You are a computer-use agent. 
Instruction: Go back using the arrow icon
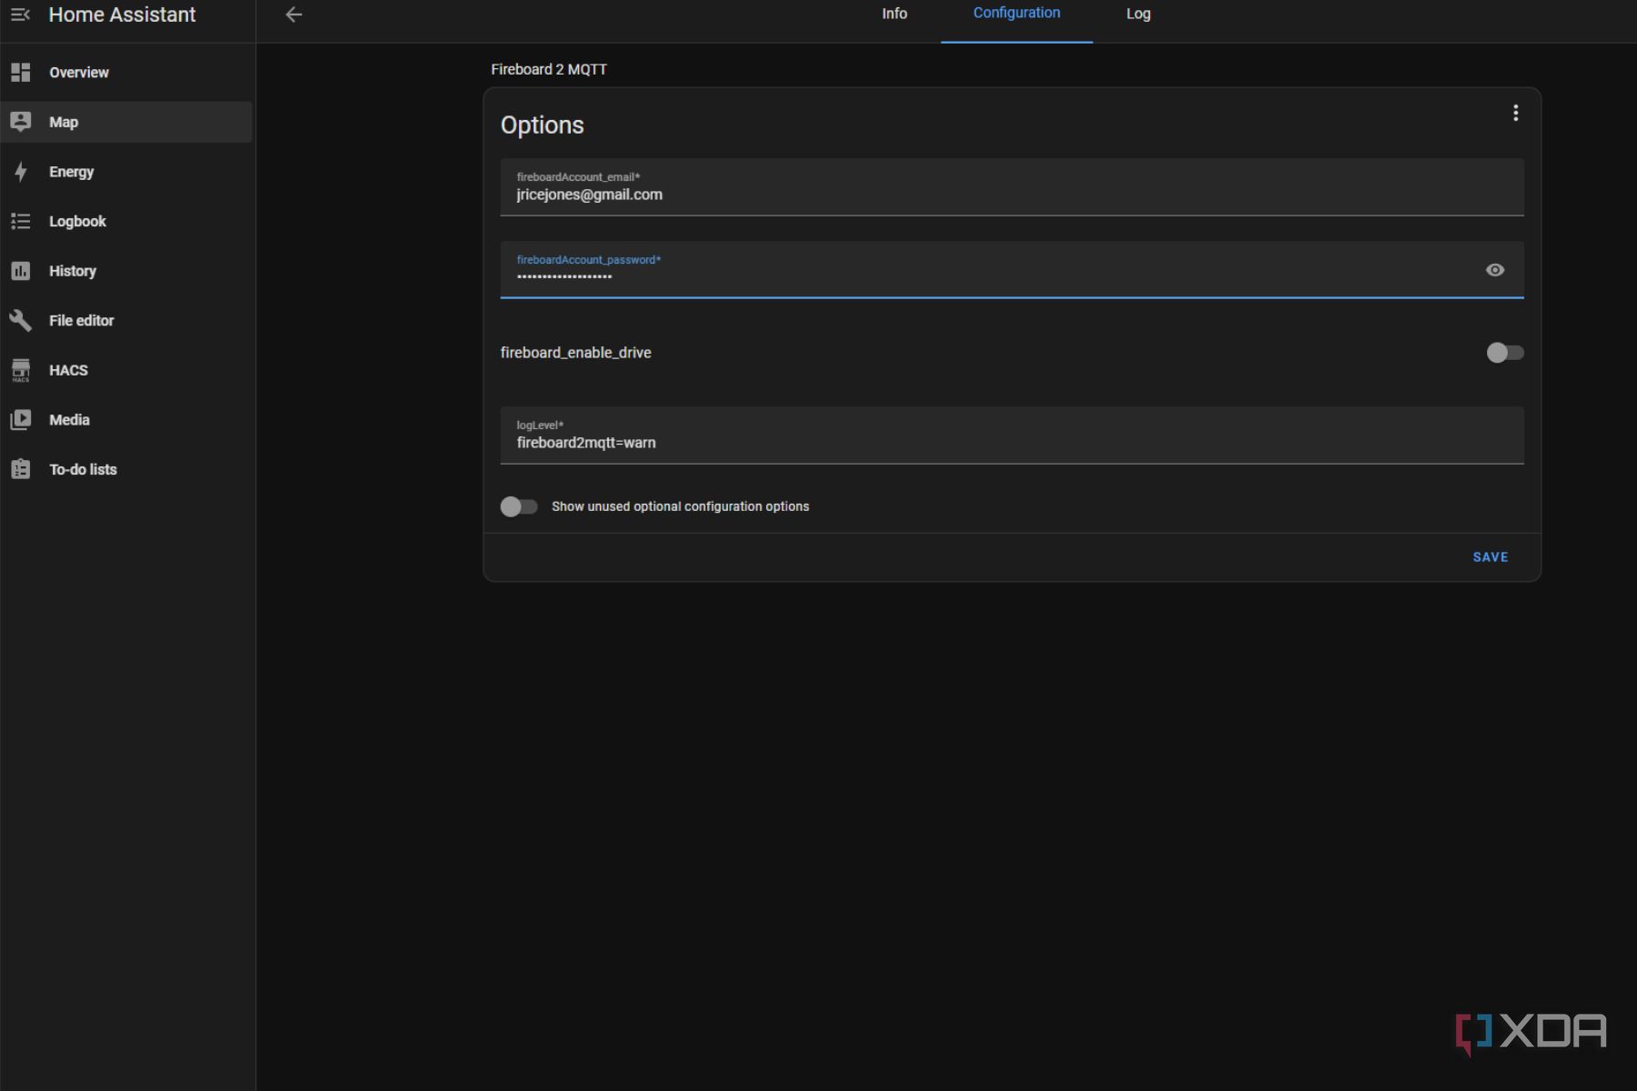[294, 15]
